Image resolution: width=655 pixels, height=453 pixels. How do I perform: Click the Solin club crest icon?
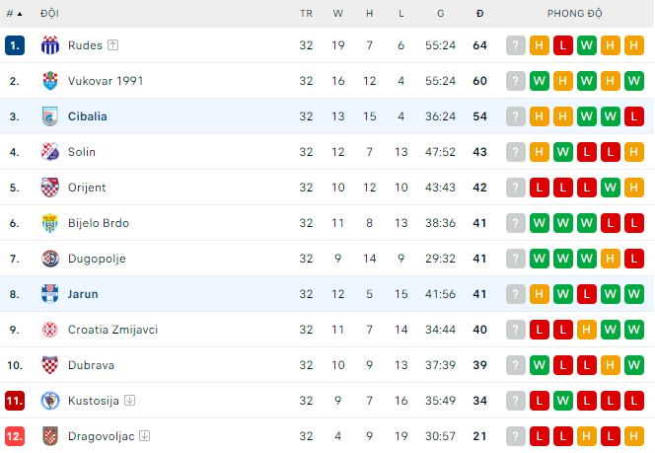(x=50, y=152)
